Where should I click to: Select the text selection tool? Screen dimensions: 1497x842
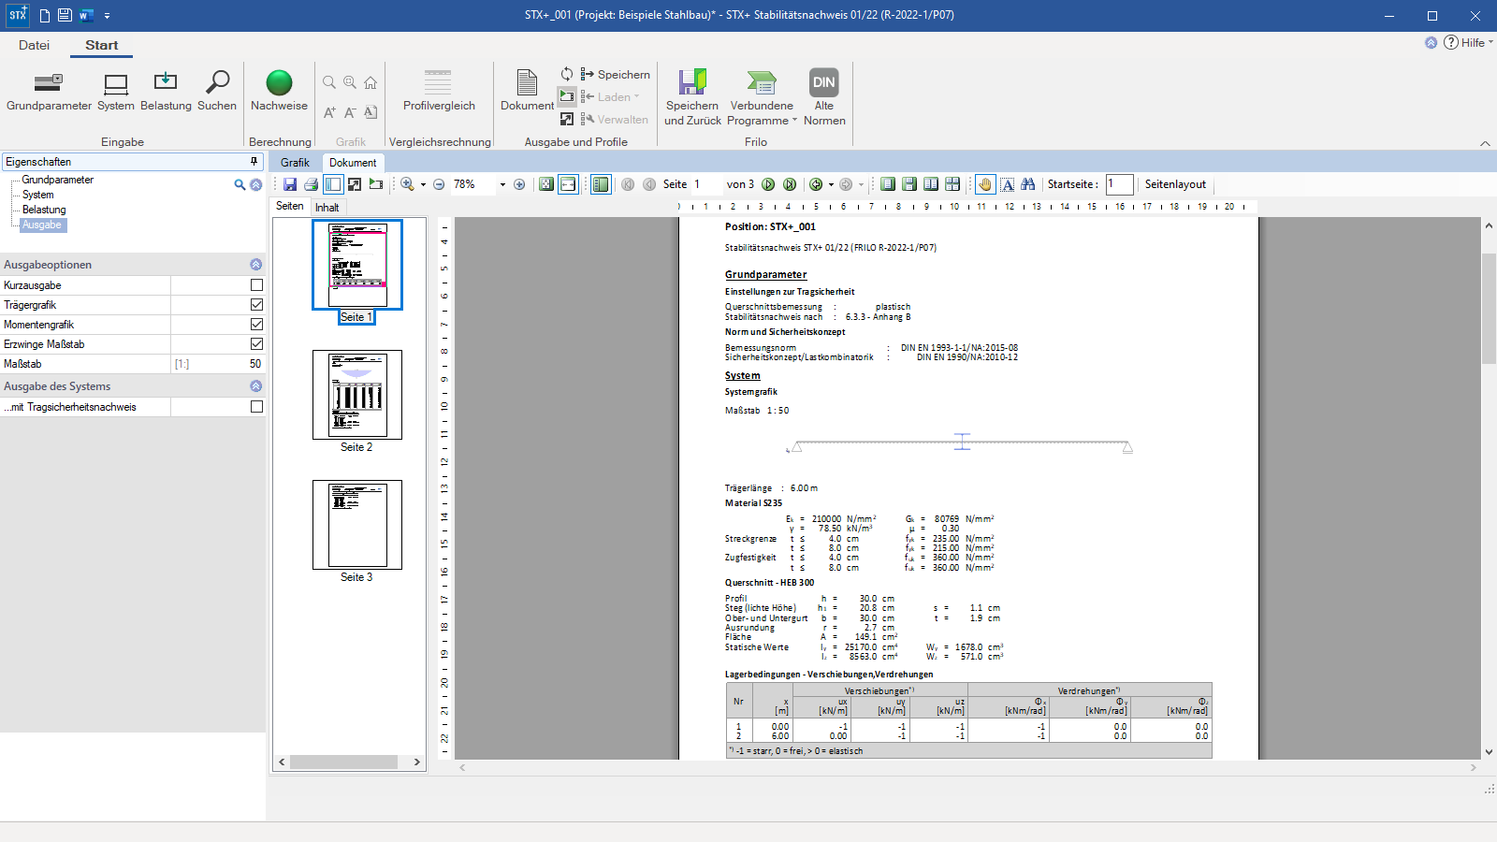point(1007,184)
